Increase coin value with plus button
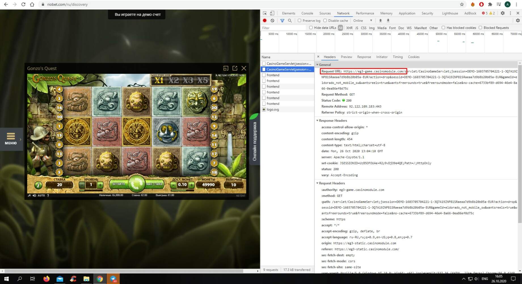Screen dimensions: 522x284 coord(191,185)
